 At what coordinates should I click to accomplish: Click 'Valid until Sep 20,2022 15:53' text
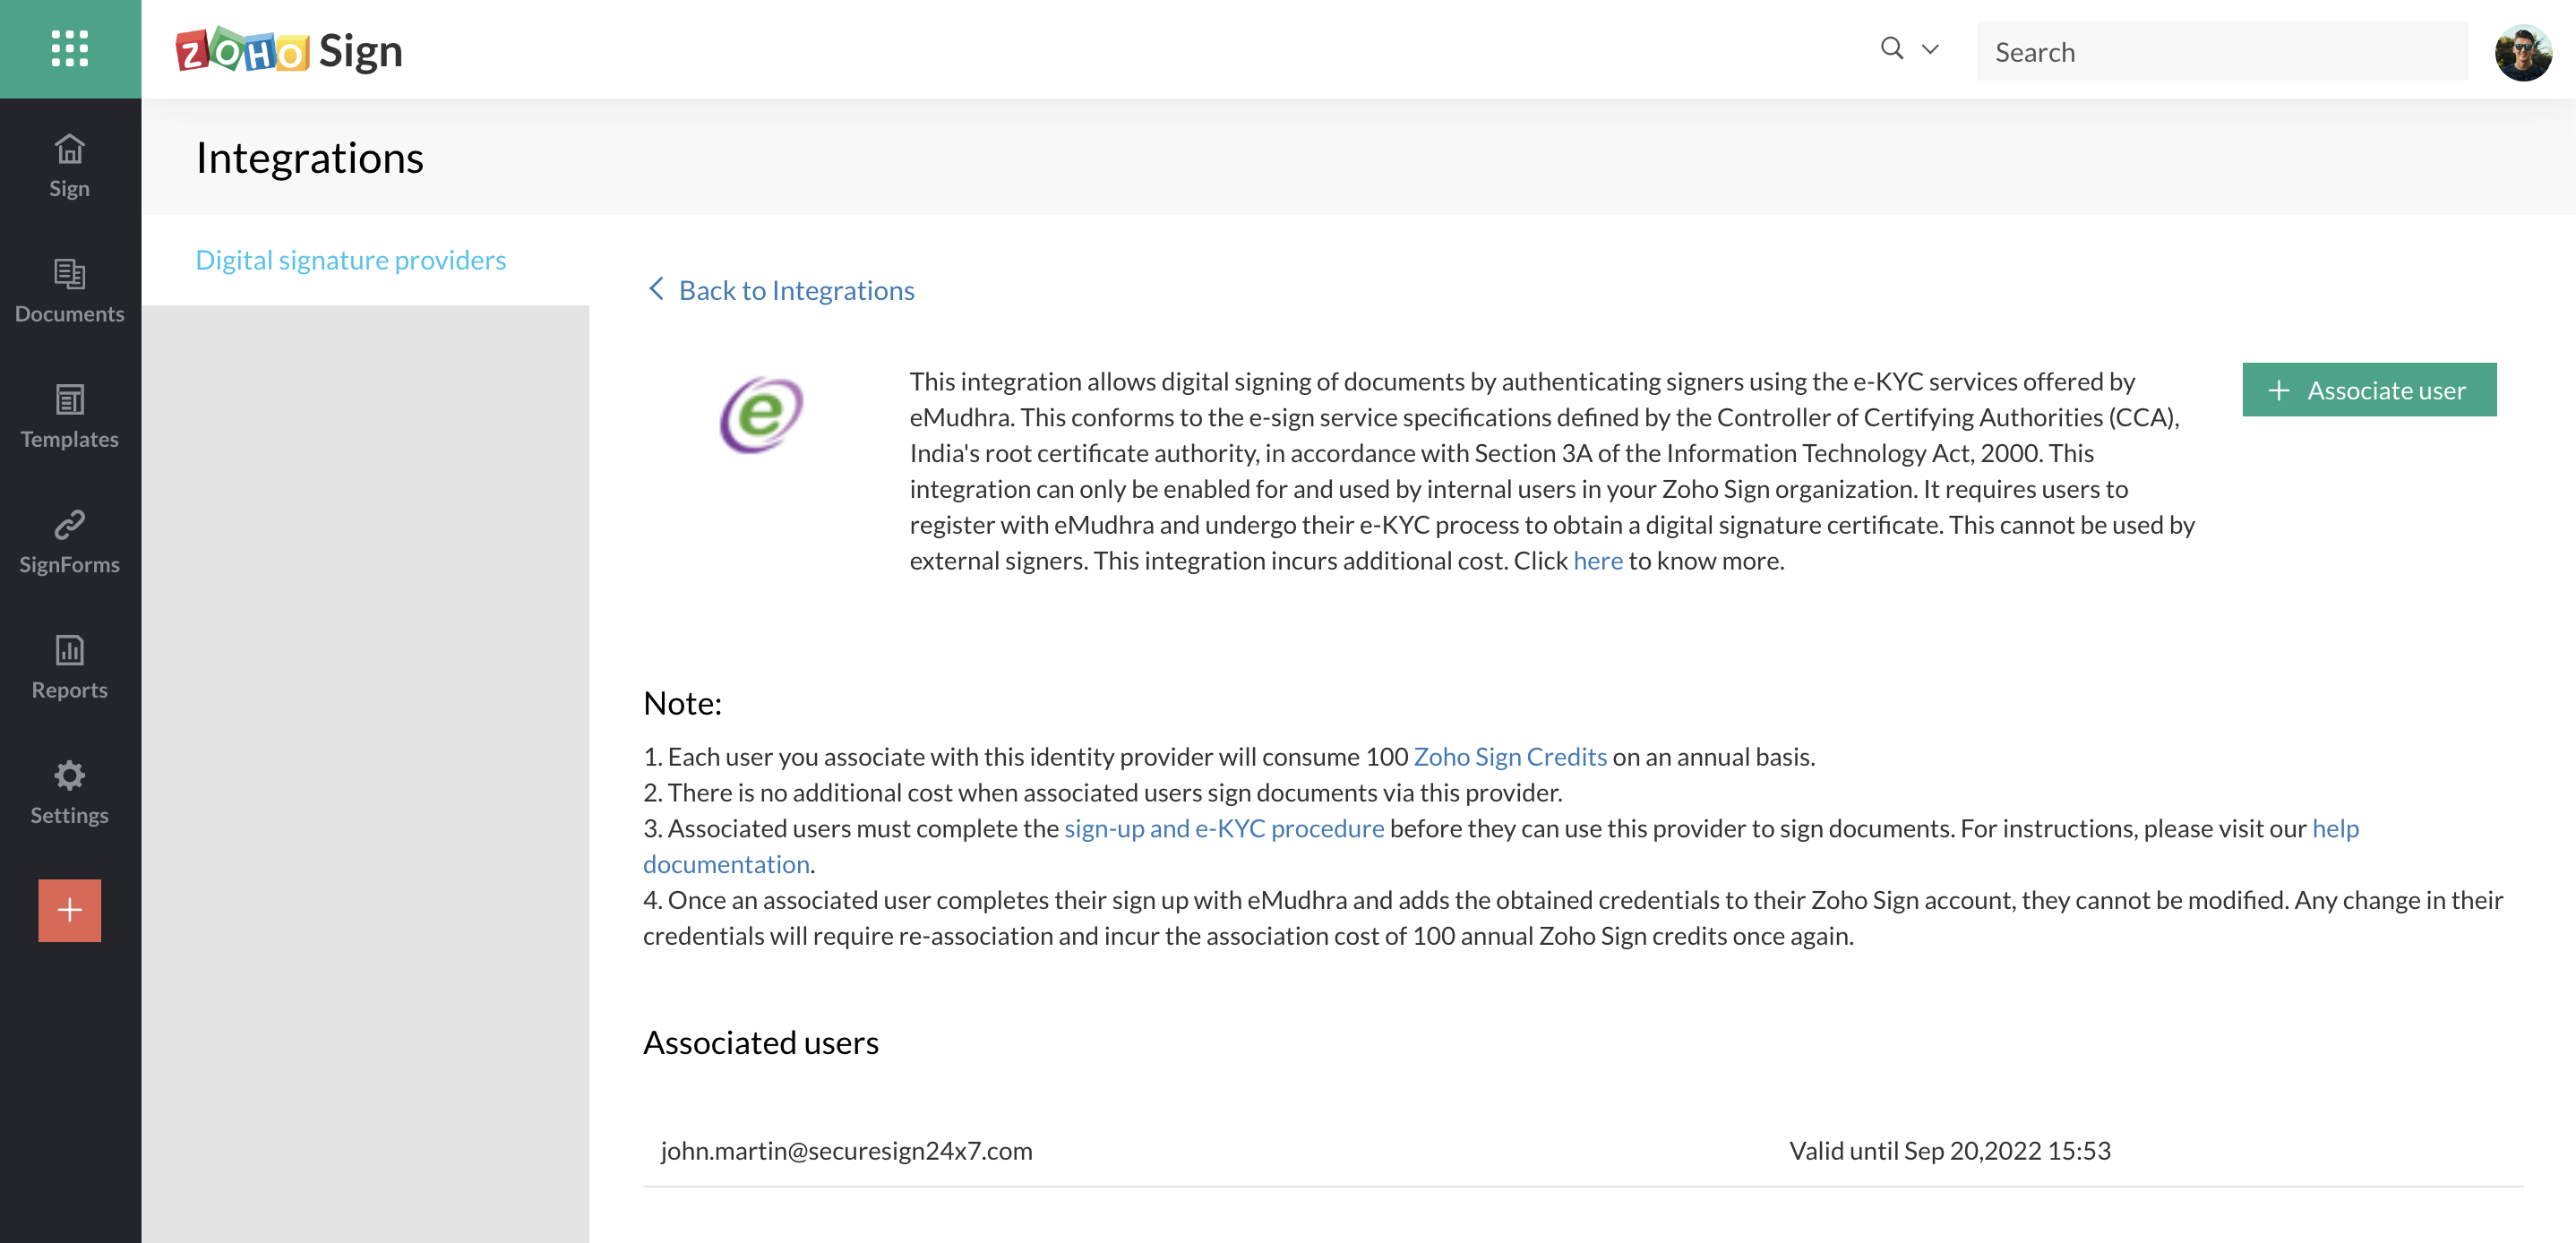click(1950, 1150)
